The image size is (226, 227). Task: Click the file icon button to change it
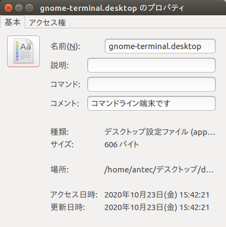pos(23,51)
